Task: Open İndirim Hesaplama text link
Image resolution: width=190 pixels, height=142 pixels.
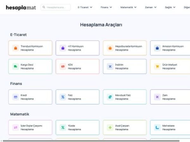Action: (122, 66)
